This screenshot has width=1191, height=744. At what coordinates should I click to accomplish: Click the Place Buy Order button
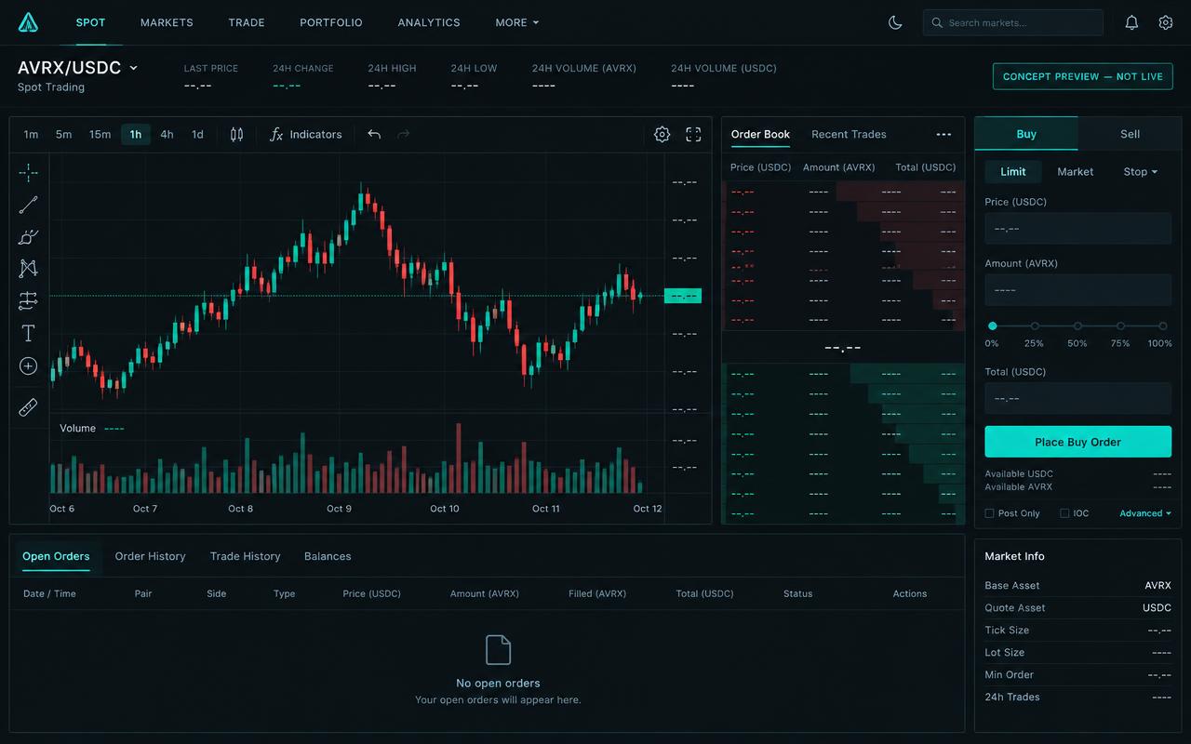pyautogui.click(x=1077, y=442)
